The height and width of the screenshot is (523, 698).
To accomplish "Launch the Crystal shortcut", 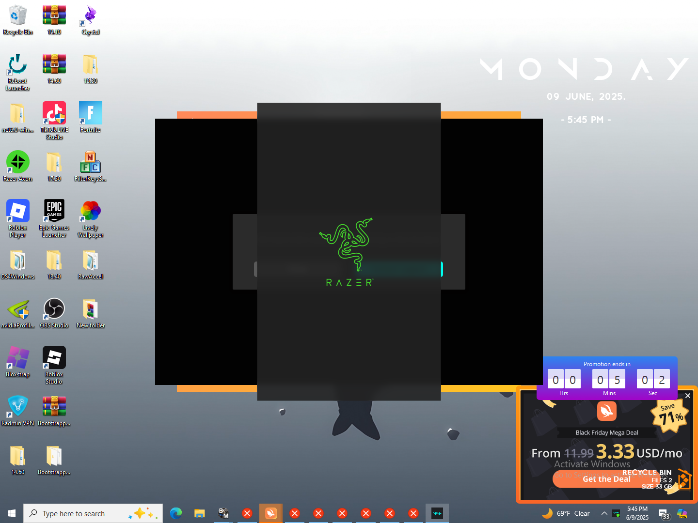I will [91, 20].
